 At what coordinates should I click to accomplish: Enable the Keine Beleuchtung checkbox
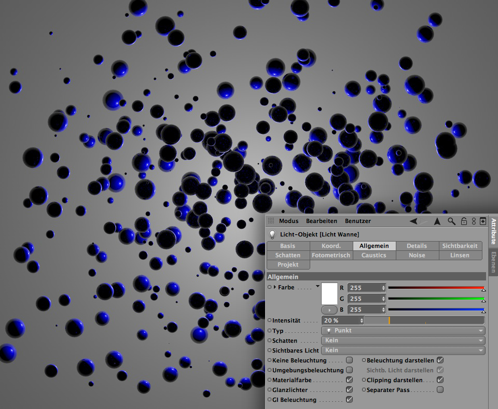(349, 360)
